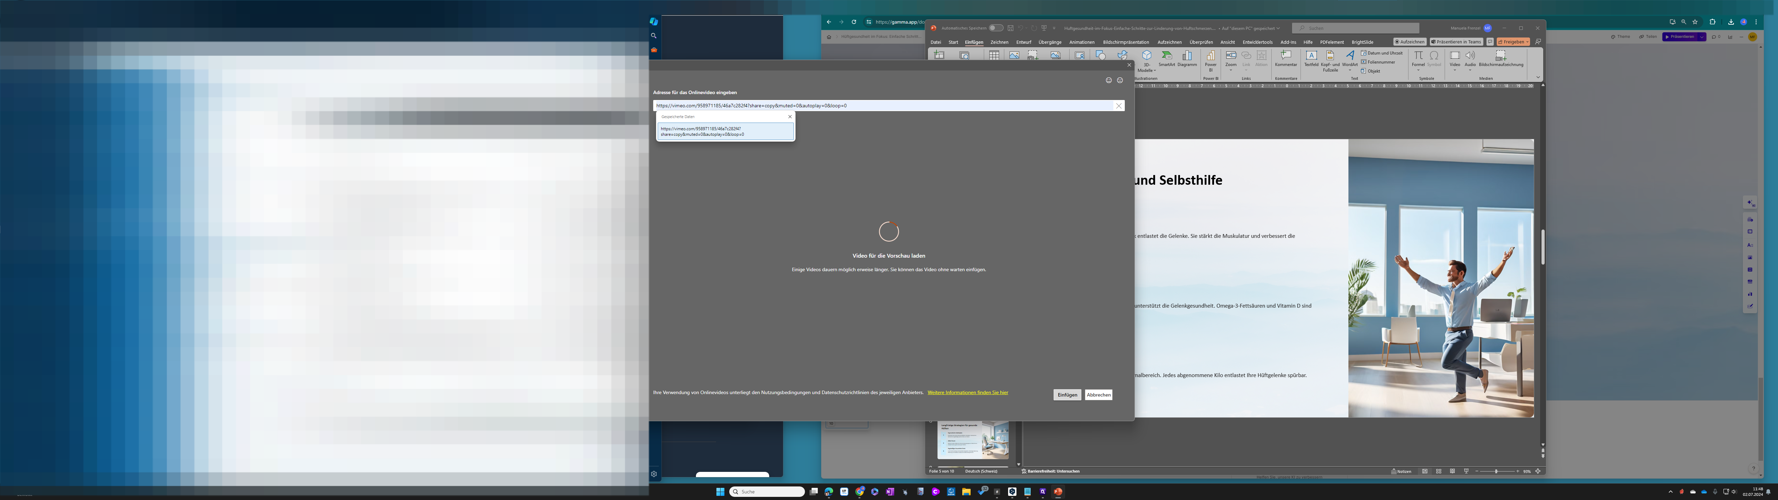1778x500 pixels.
Task: Click the sad smiley feedback icon
Action: [x=1120, y=80]
